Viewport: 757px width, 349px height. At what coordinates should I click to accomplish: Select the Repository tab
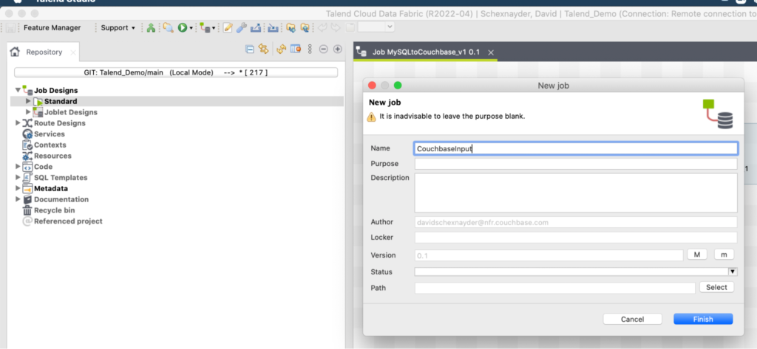tap(44, 52)
